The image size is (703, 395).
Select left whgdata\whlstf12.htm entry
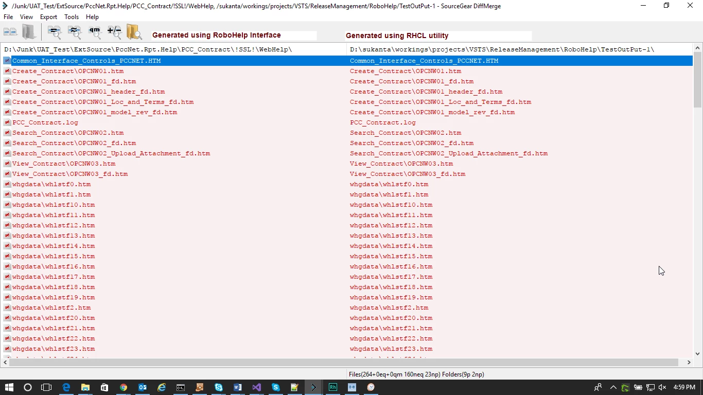pyautogui.click(x=54, y=225)
